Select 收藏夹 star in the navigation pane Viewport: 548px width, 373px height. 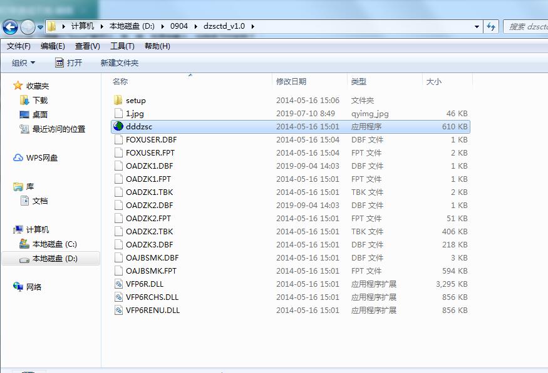click(x=18, y=86)
